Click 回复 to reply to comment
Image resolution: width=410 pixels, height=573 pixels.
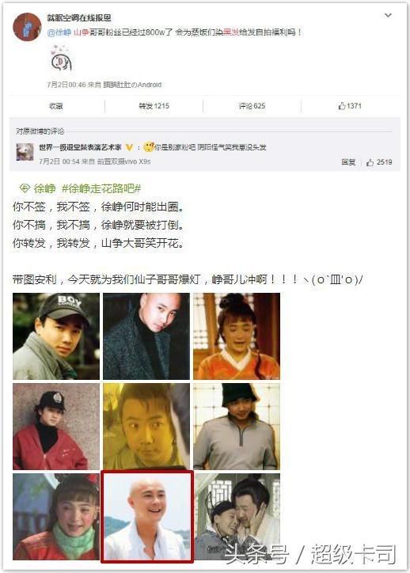pyautogui.click(x=348, y=162)
